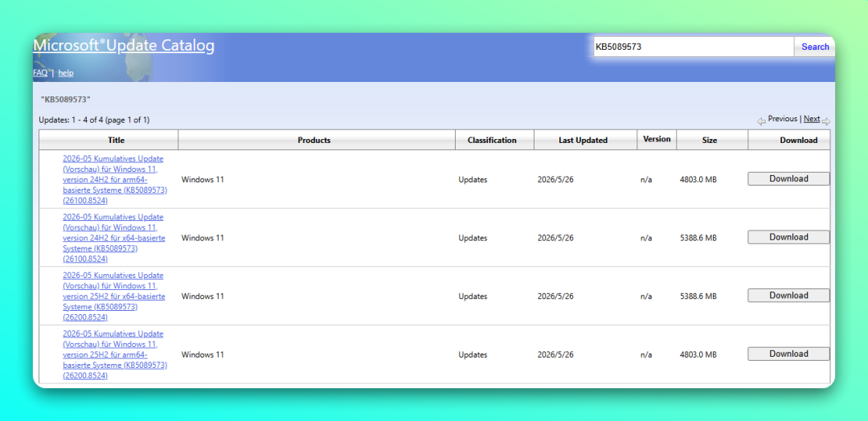Select 4803.0 MB size in 24H2 arm64 row

click(x=698, y=180)
